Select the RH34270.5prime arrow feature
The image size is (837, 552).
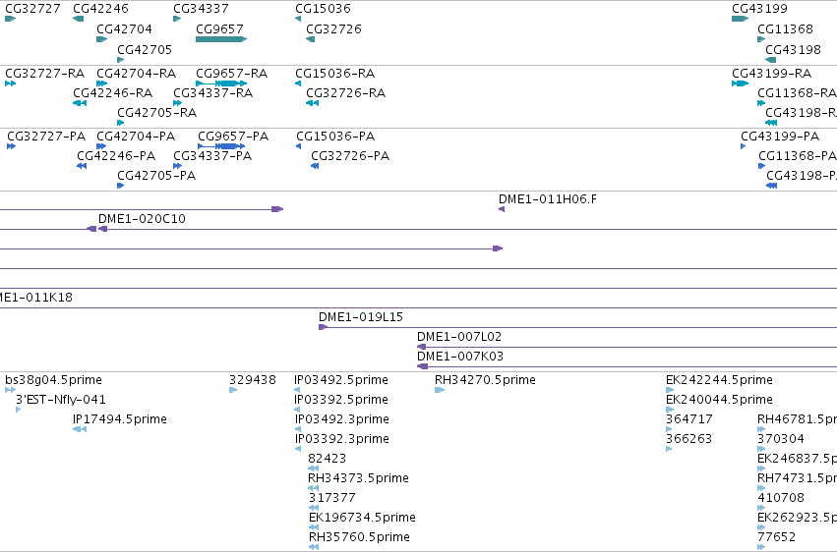[440, 391]
